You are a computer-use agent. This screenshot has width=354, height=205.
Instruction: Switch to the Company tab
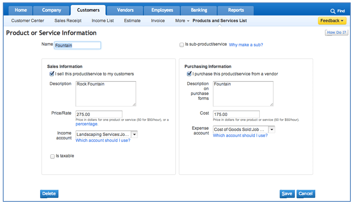[51, 10]
